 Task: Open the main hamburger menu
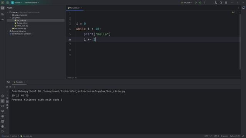[x=8, y=3]
